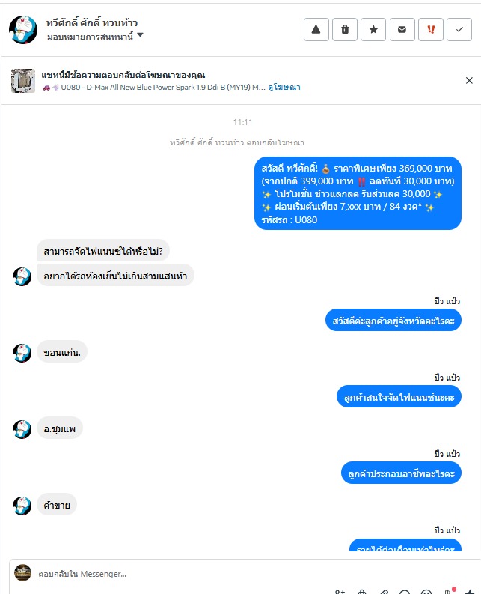Select the blue promo message with รหัสรถ U080
Image resolution: width=481 pixels, height=594 pixels.
358,193
